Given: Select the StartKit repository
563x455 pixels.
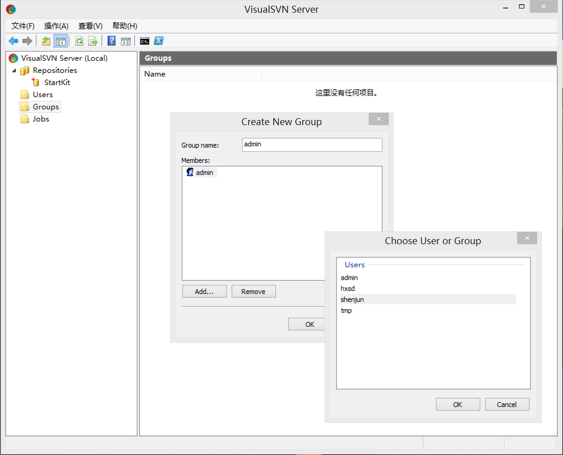Looking at the screenshot, I should (57, 83).
